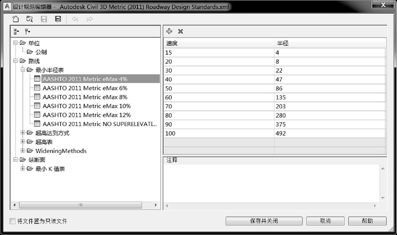Click the 速度 column header

coord(219,43)
